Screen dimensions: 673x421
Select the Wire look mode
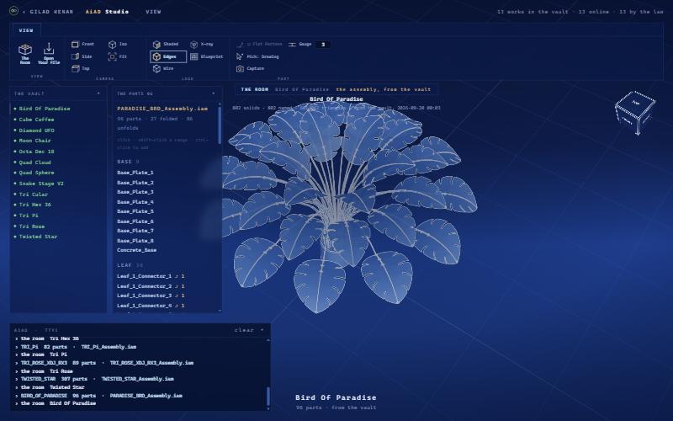tap(163, 69)
